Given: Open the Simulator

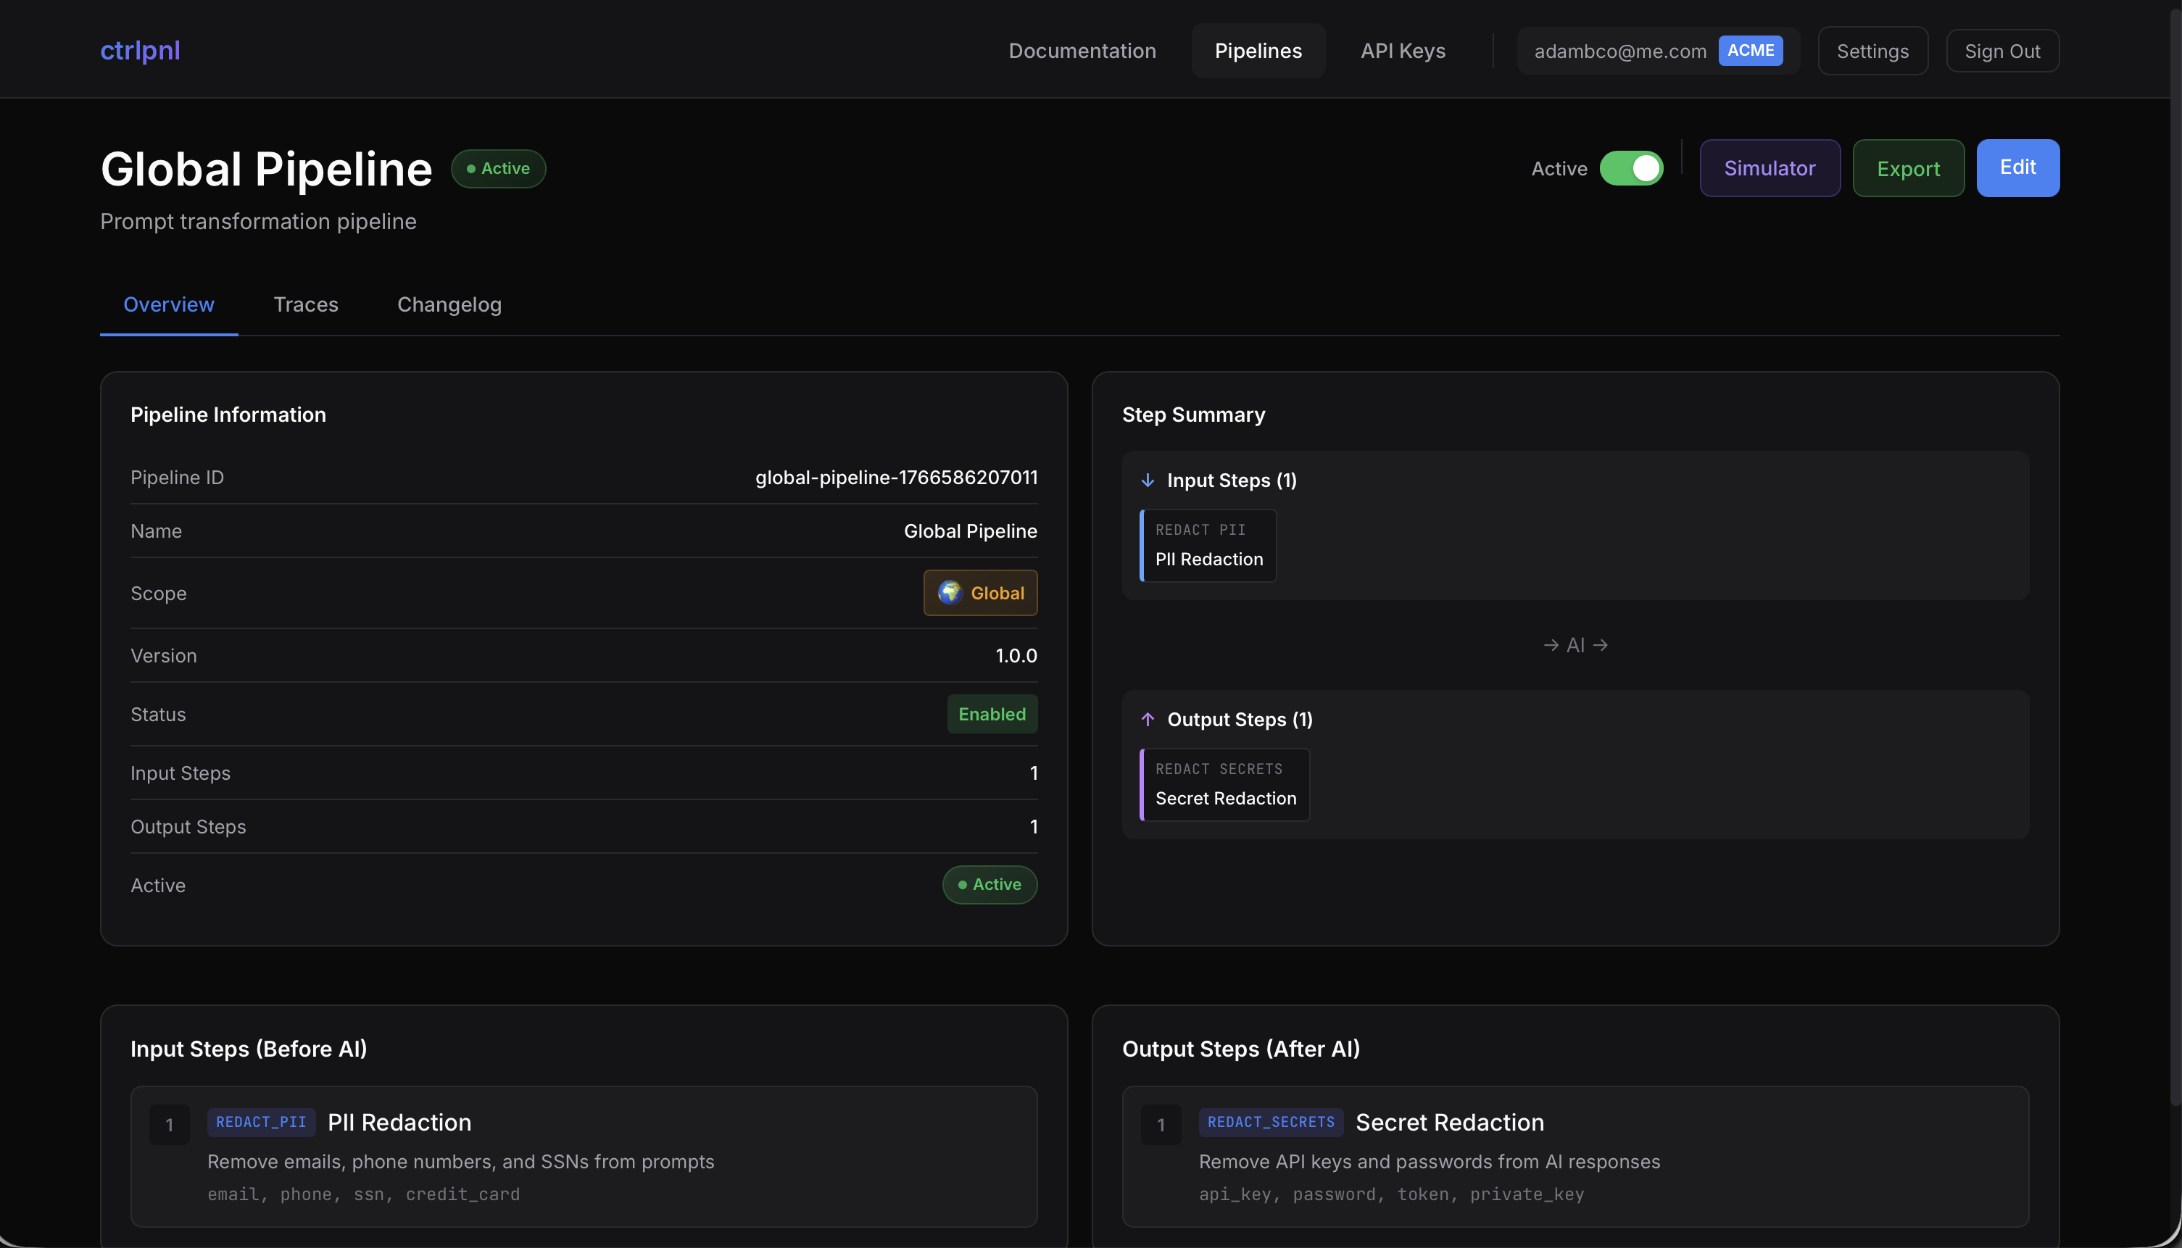Looking at the screenshot, I should click(x=1769, y=168).
